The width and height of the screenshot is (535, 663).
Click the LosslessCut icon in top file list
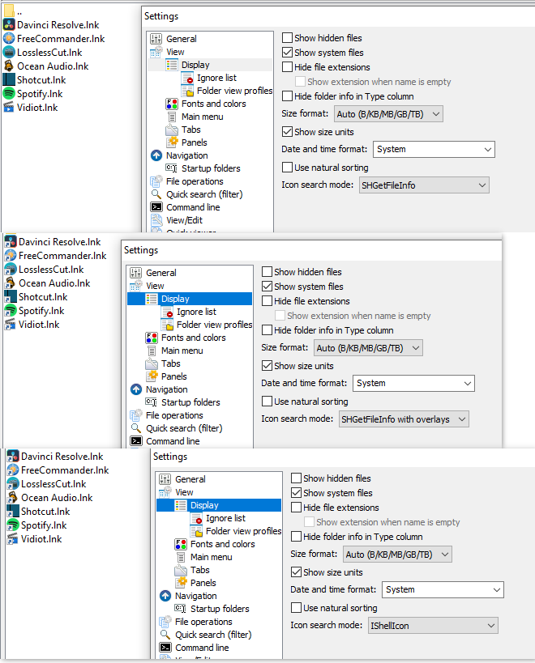(x=9, y=53)
